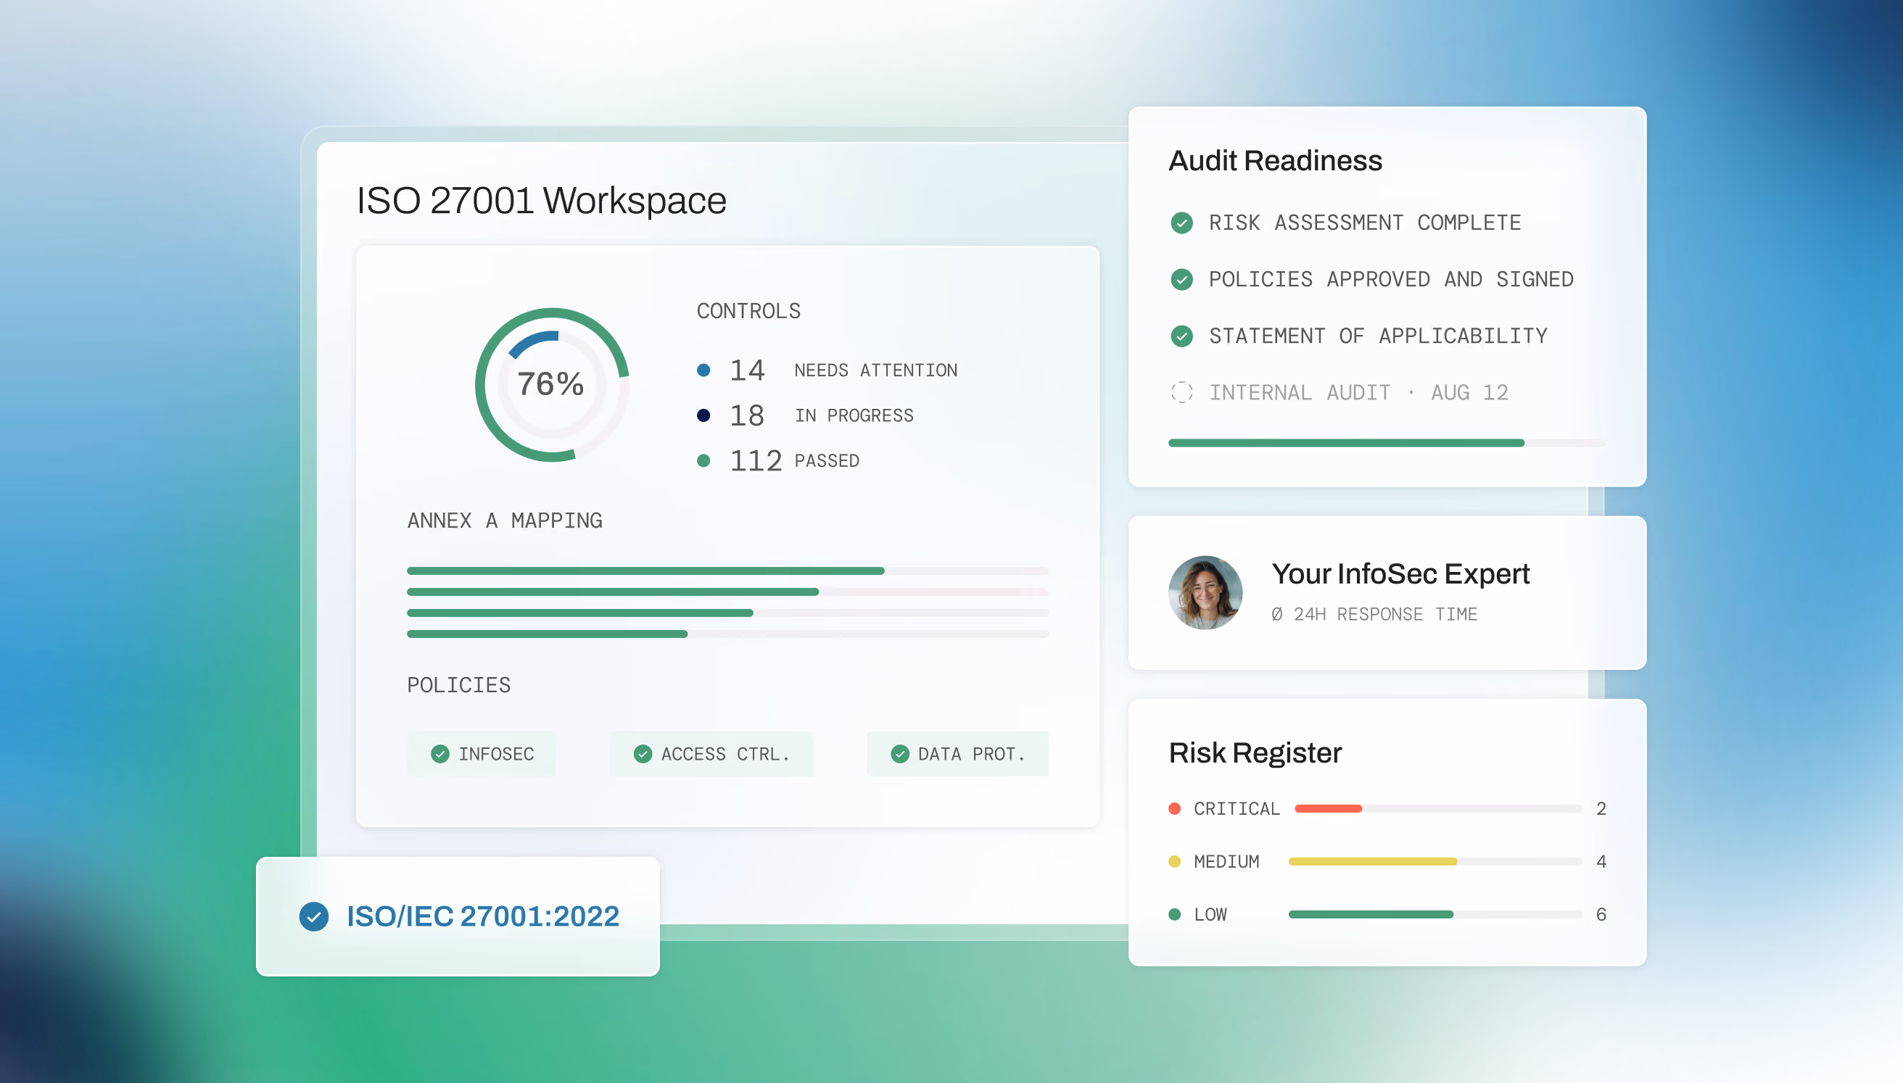Click the green Low risk dot
This screenshot has width=1903, height=1083.
tap(1175, 914)
